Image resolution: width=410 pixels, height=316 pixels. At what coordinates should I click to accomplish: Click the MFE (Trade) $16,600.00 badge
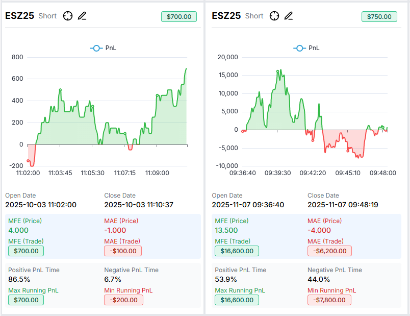237,251
